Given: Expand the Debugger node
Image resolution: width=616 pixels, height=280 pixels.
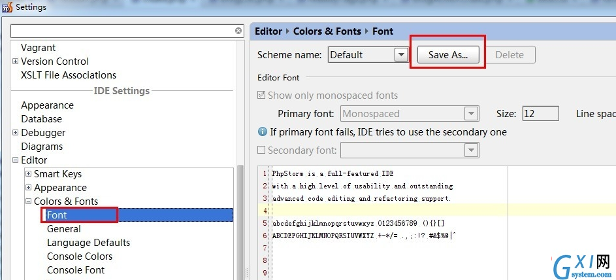Looking at the screenshot, I should (15, 133).
